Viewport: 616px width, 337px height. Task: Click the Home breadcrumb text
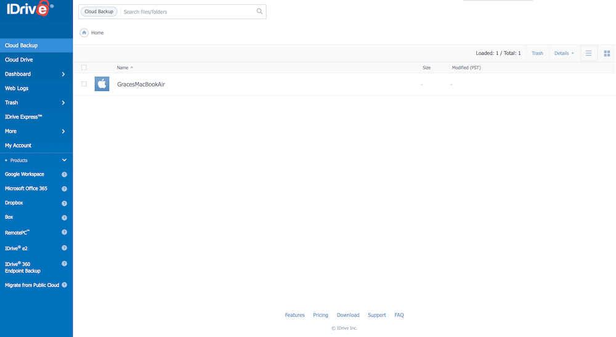point(97,33)
